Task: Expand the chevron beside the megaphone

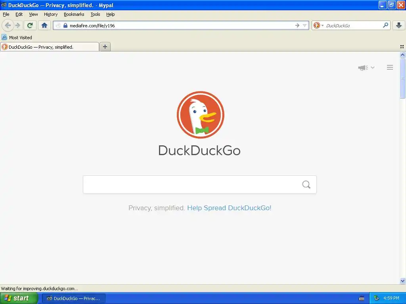Action: pos(373,67)
